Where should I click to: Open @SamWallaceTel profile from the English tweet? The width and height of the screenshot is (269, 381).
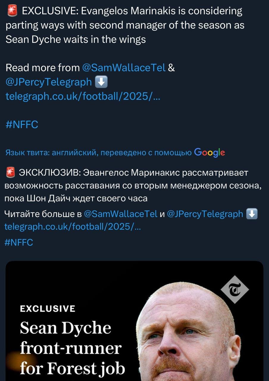(123, 68)
